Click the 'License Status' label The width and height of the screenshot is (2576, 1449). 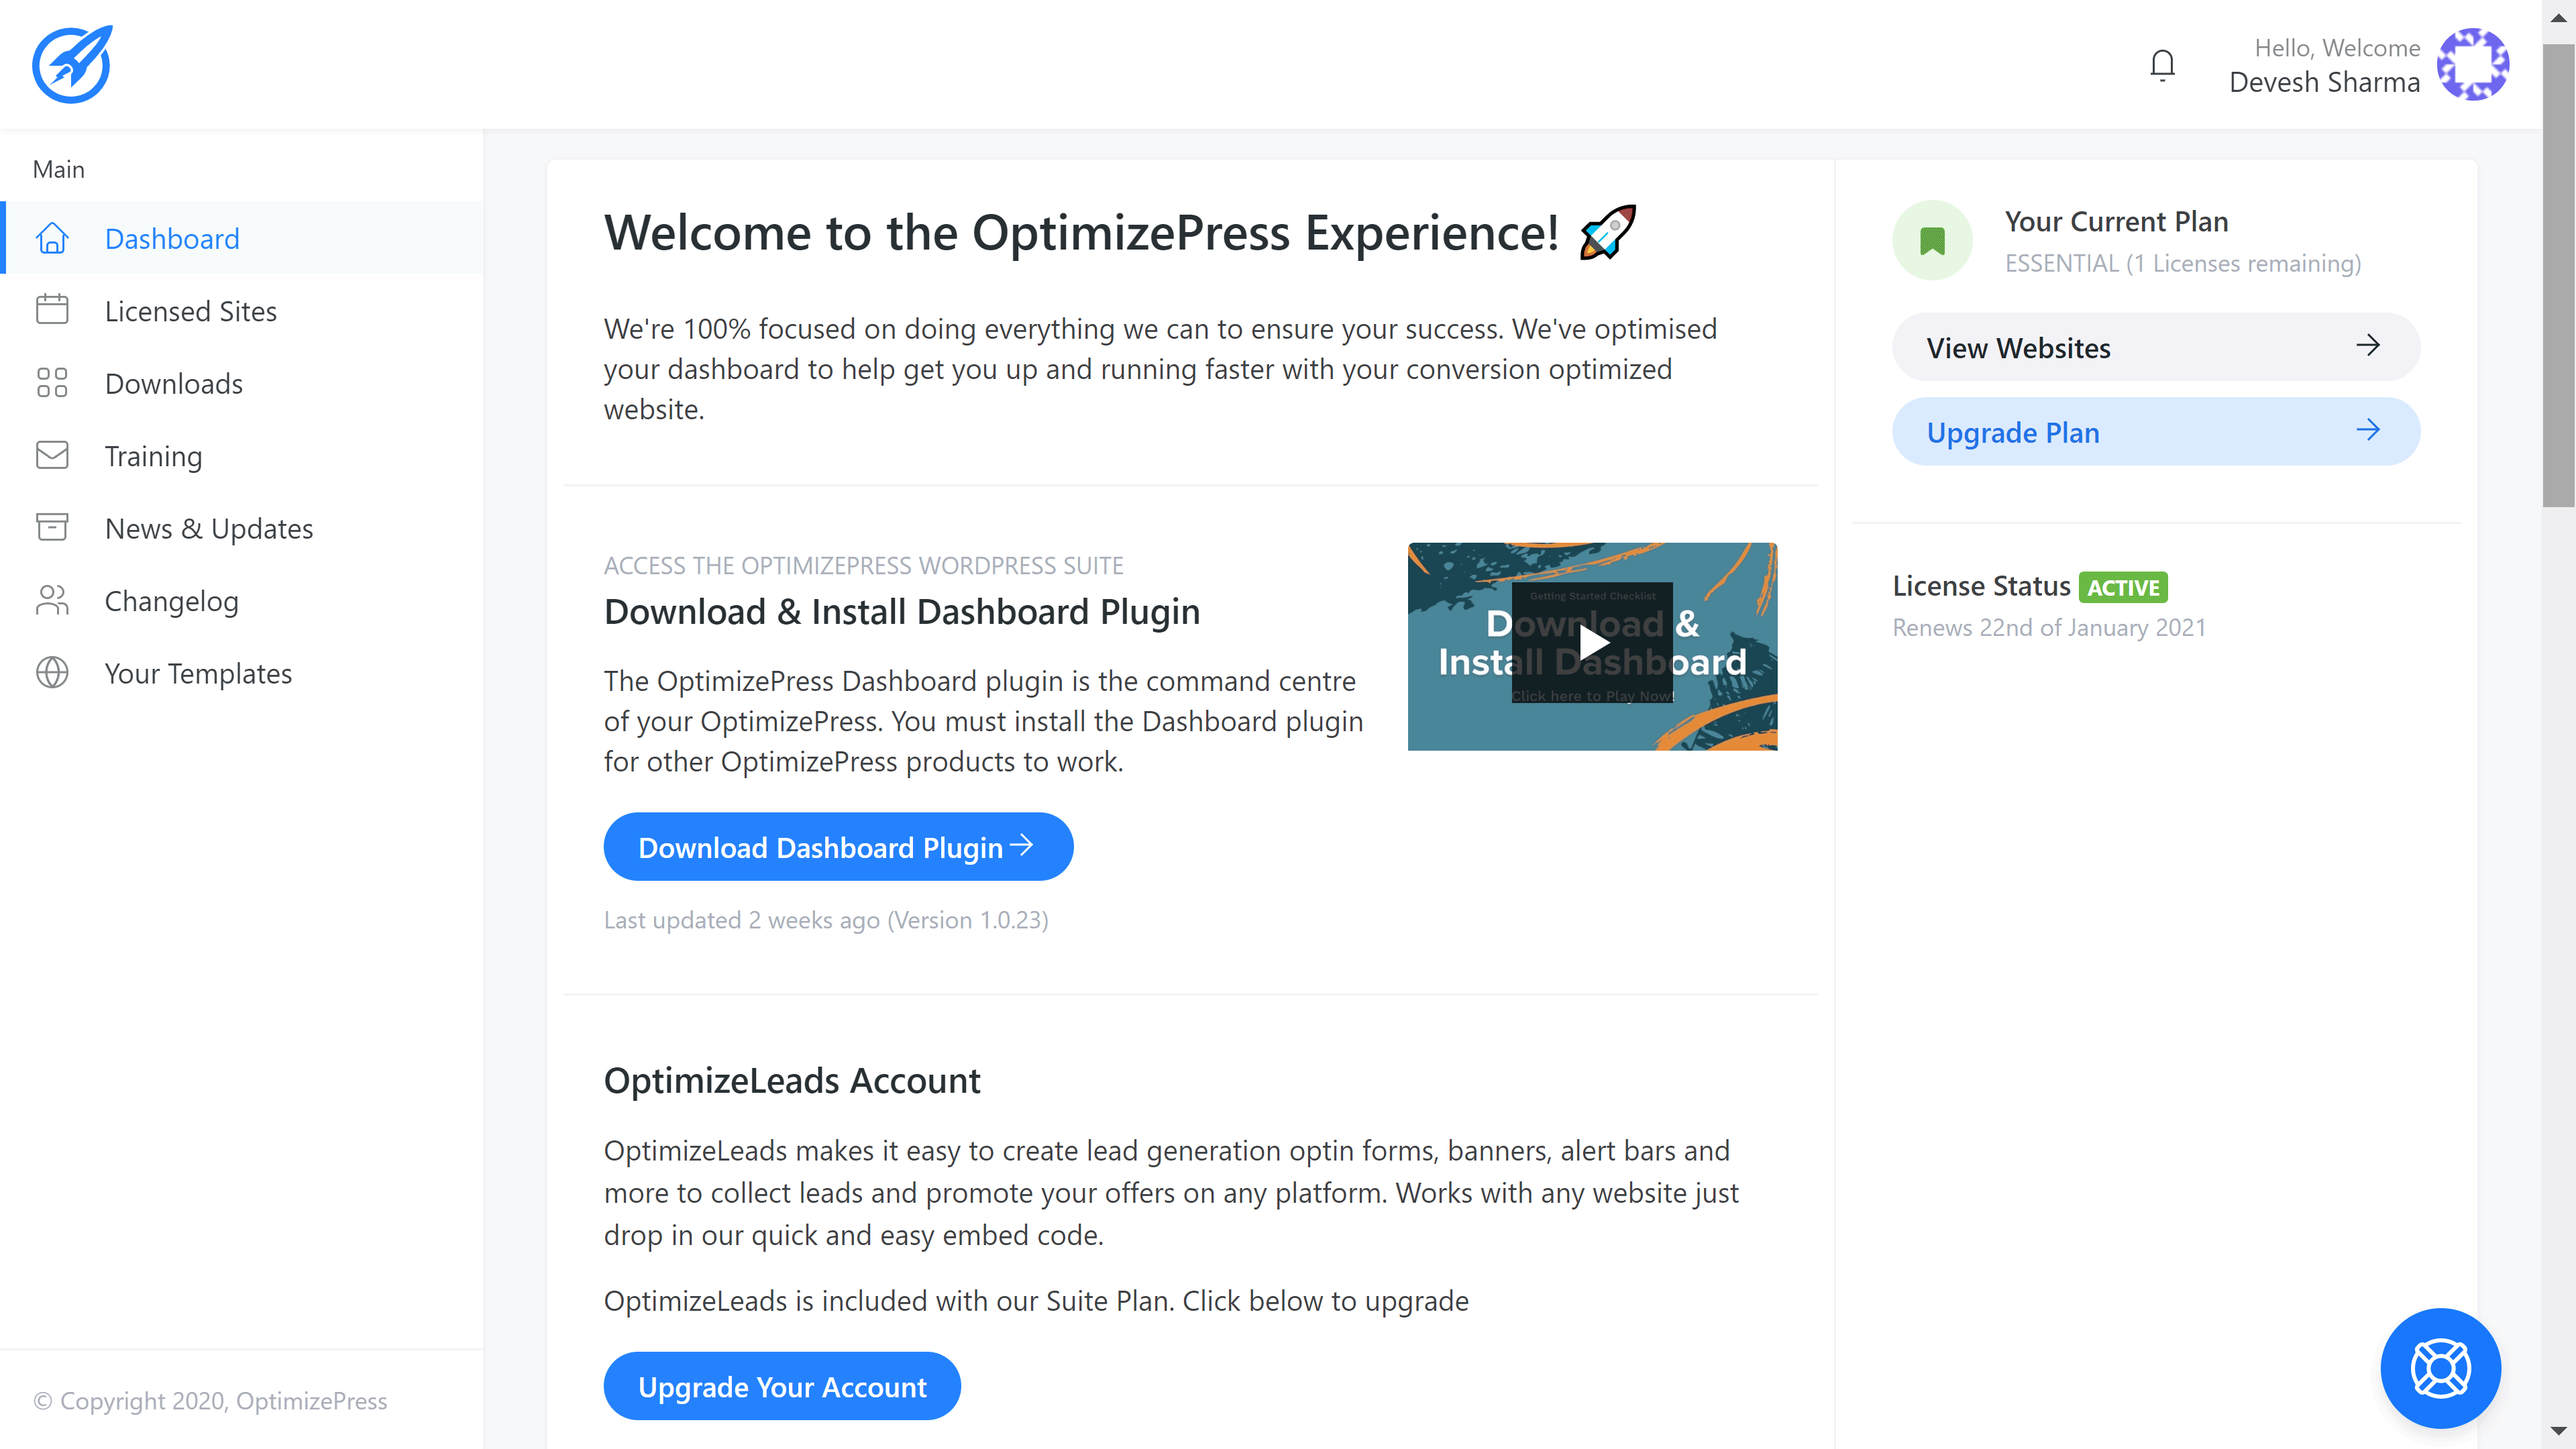1981,586
